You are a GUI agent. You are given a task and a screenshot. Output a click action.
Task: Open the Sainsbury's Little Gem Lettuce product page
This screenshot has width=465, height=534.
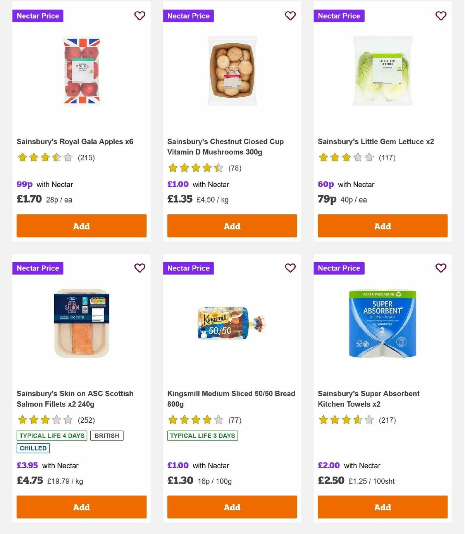coord(375,142)
